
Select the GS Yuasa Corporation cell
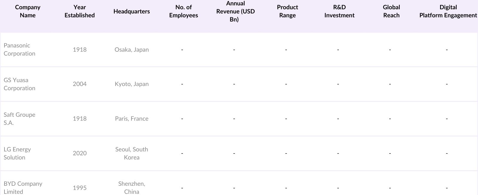click(19, 84)
